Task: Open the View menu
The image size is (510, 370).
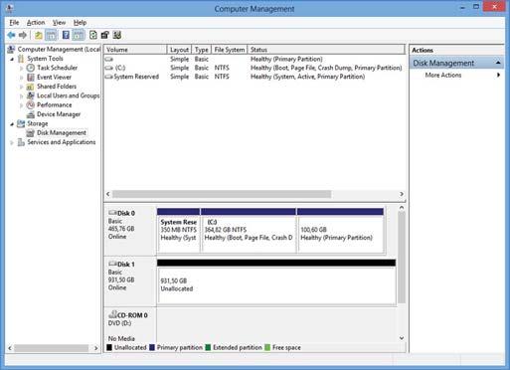Action: click(x=59, y=23)
